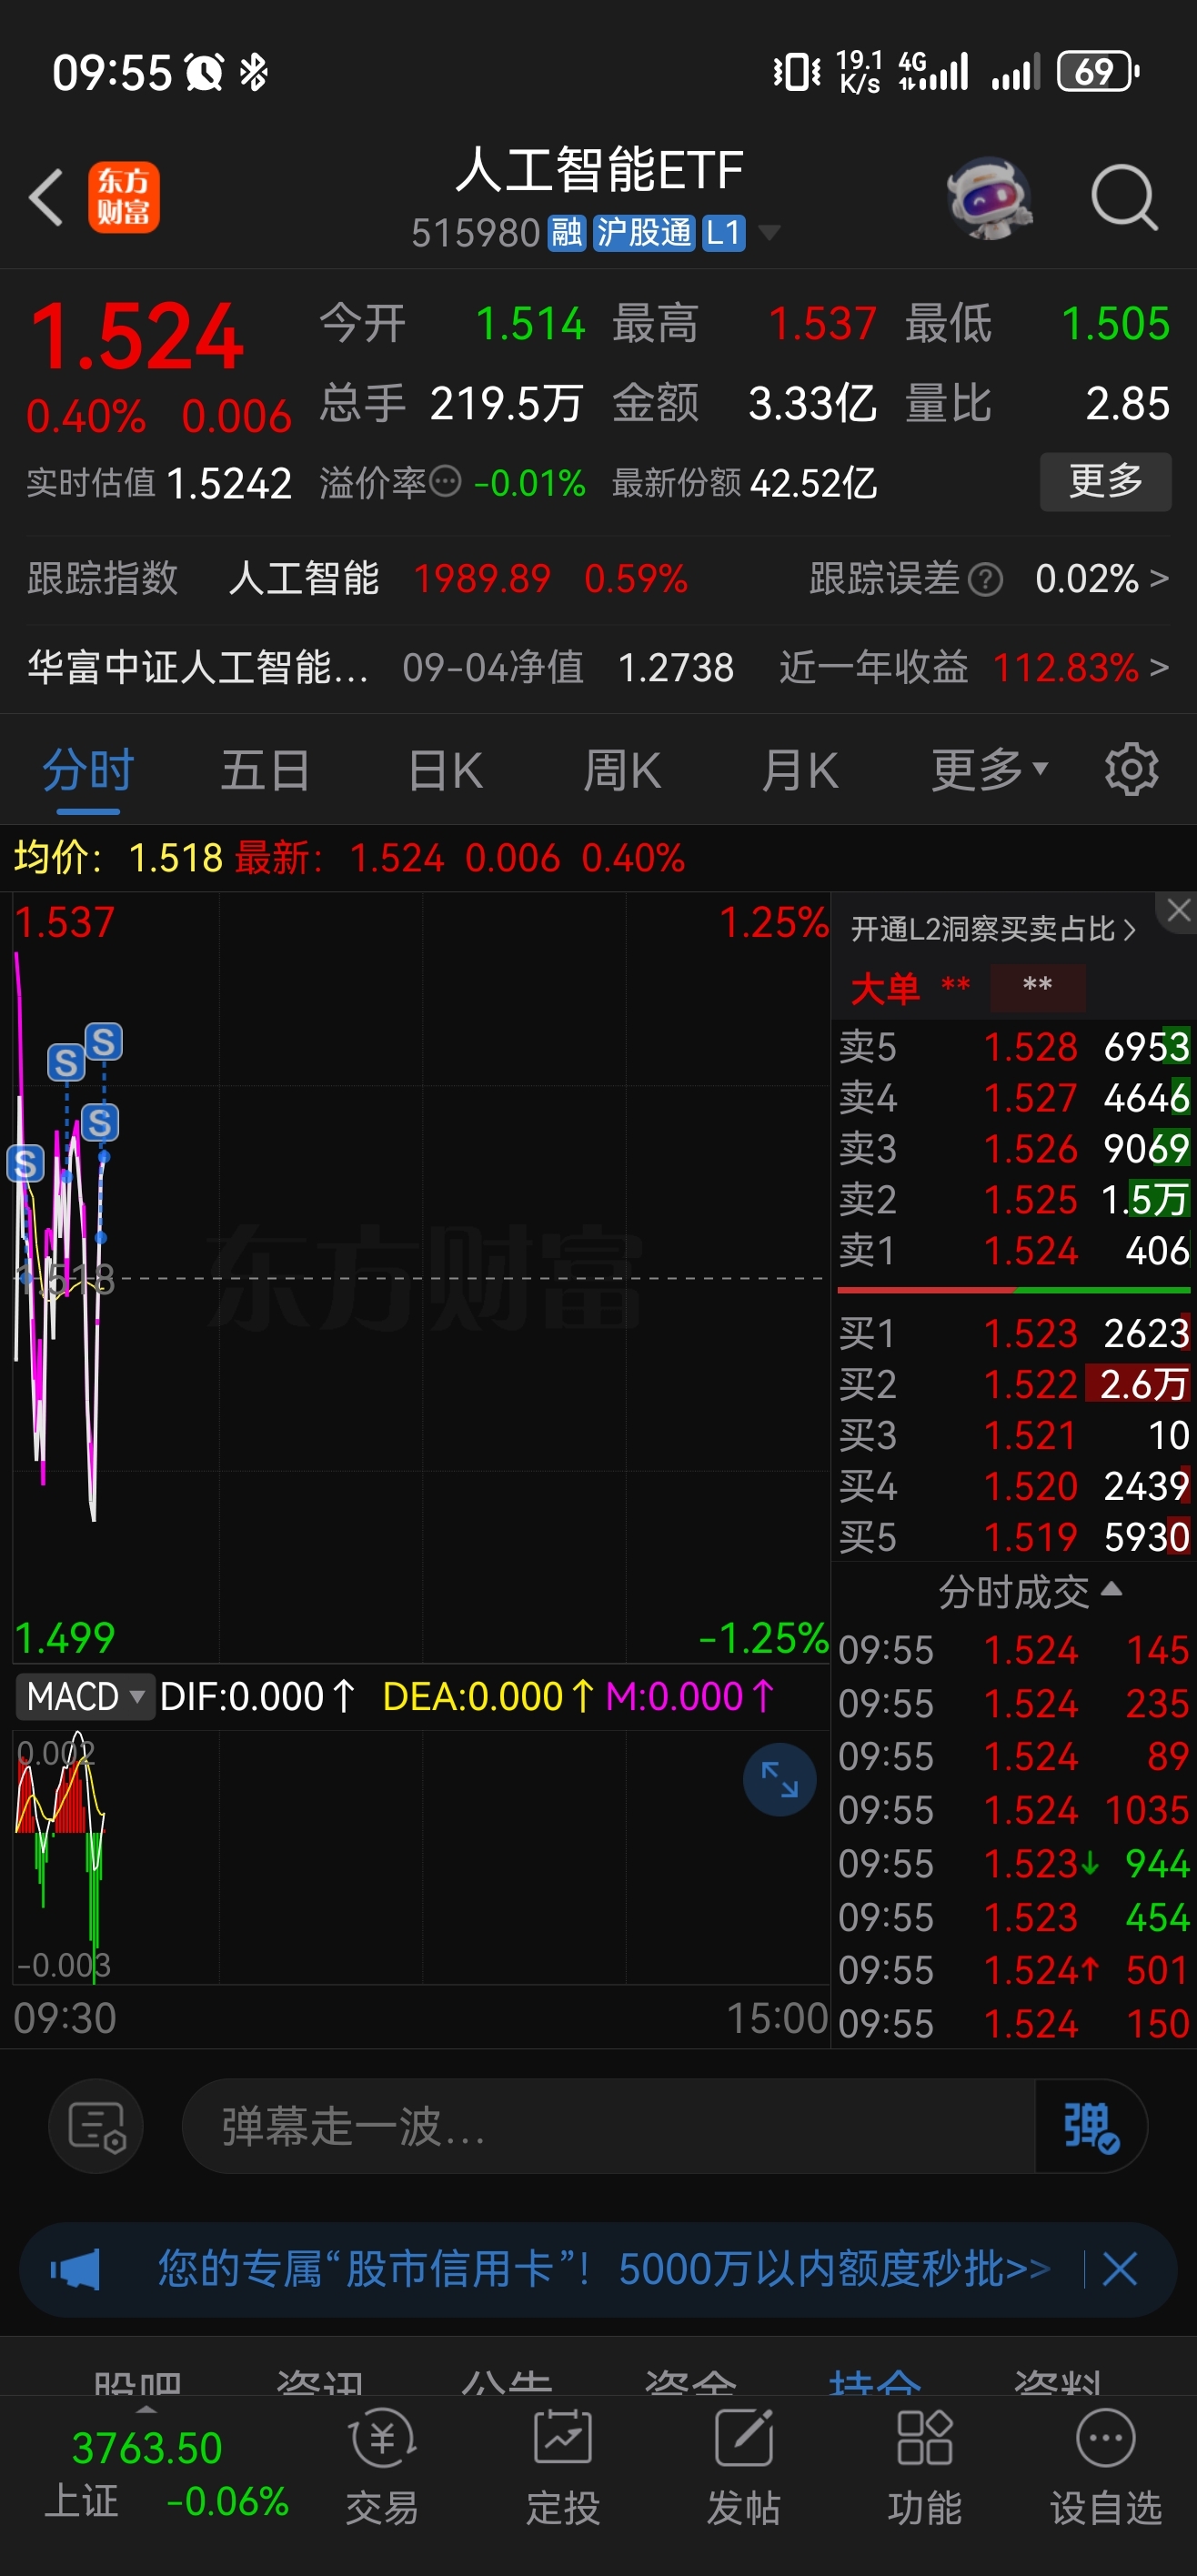Open tracking error 0.02% details
Screen dimensions: 1197x2576
(x=1101, y=579)
